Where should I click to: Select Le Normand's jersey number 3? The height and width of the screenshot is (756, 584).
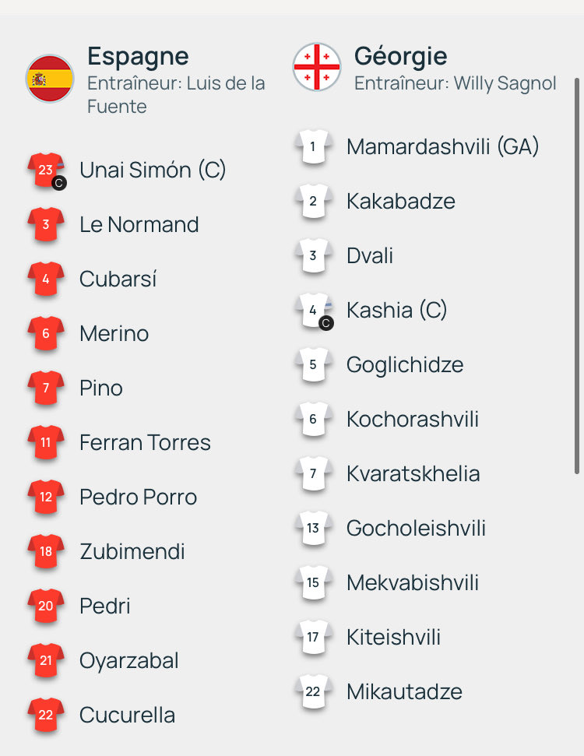pyautogui.click(x=47, y=223)
